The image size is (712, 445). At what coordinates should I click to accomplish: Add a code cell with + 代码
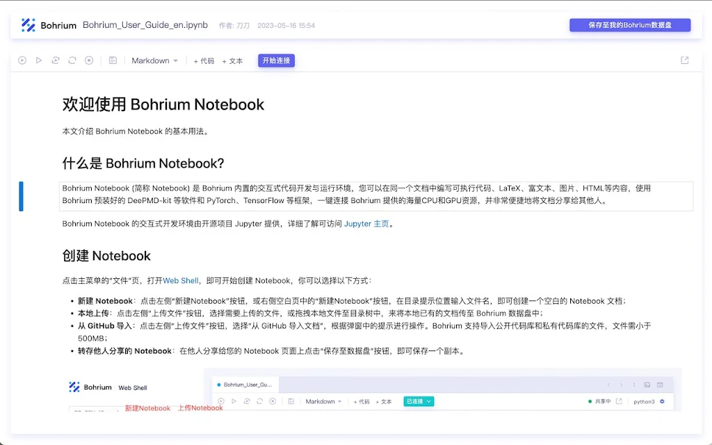[x=204, y=61]
